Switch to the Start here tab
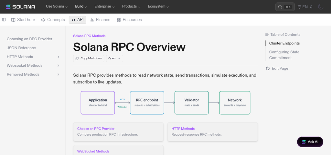 [x=23, y=20]
